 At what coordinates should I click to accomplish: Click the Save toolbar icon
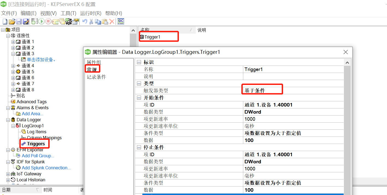click(x=19, y=22)
